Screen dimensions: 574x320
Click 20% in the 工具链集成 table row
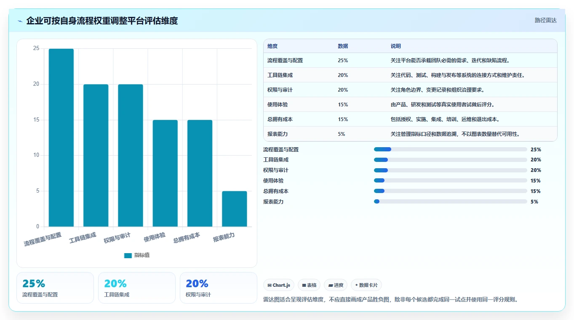(343, 75)
